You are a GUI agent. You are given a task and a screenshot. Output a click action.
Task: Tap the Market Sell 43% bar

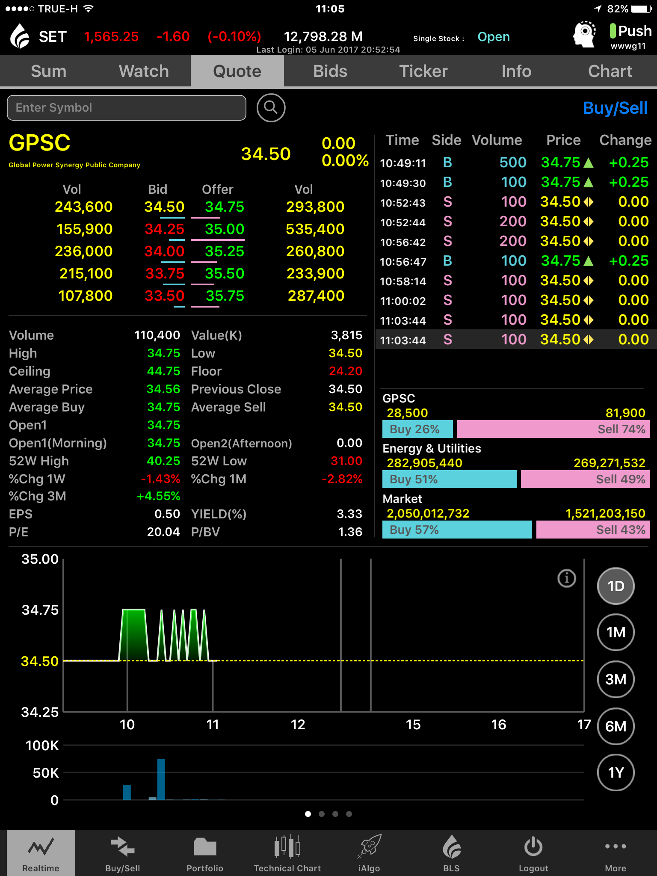[593, 530]
